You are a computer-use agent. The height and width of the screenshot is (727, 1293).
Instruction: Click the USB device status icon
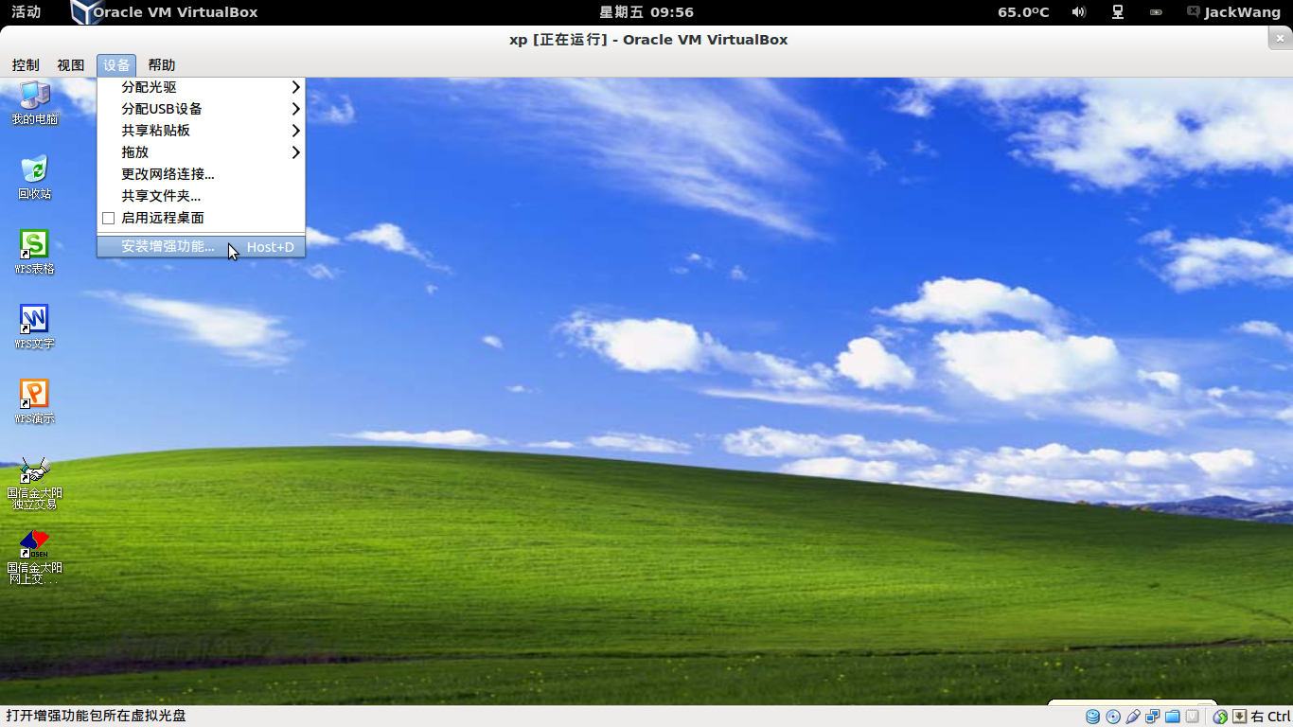click(1133, 717)
